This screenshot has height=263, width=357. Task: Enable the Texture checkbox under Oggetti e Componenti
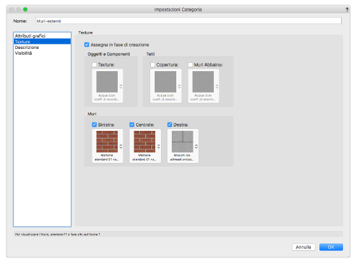[x=94, y=65]
